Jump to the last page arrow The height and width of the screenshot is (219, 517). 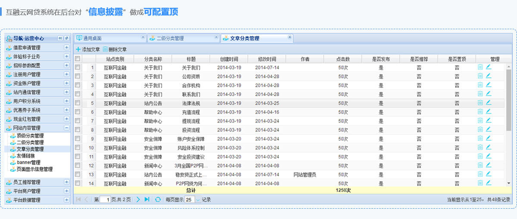pos(147,199)
